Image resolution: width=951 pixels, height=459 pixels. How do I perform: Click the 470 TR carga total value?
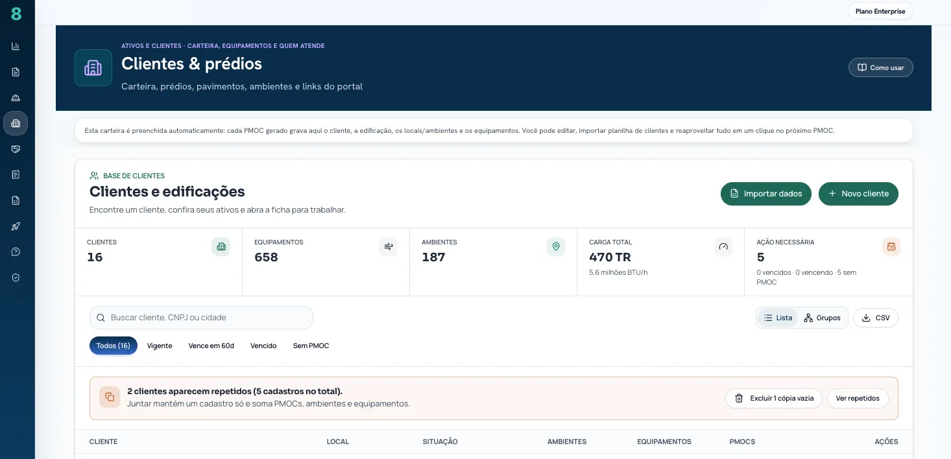tap(610, 257)
